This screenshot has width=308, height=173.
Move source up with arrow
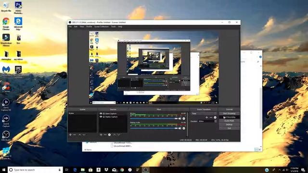pyautogui.click(x=115, y=135)
